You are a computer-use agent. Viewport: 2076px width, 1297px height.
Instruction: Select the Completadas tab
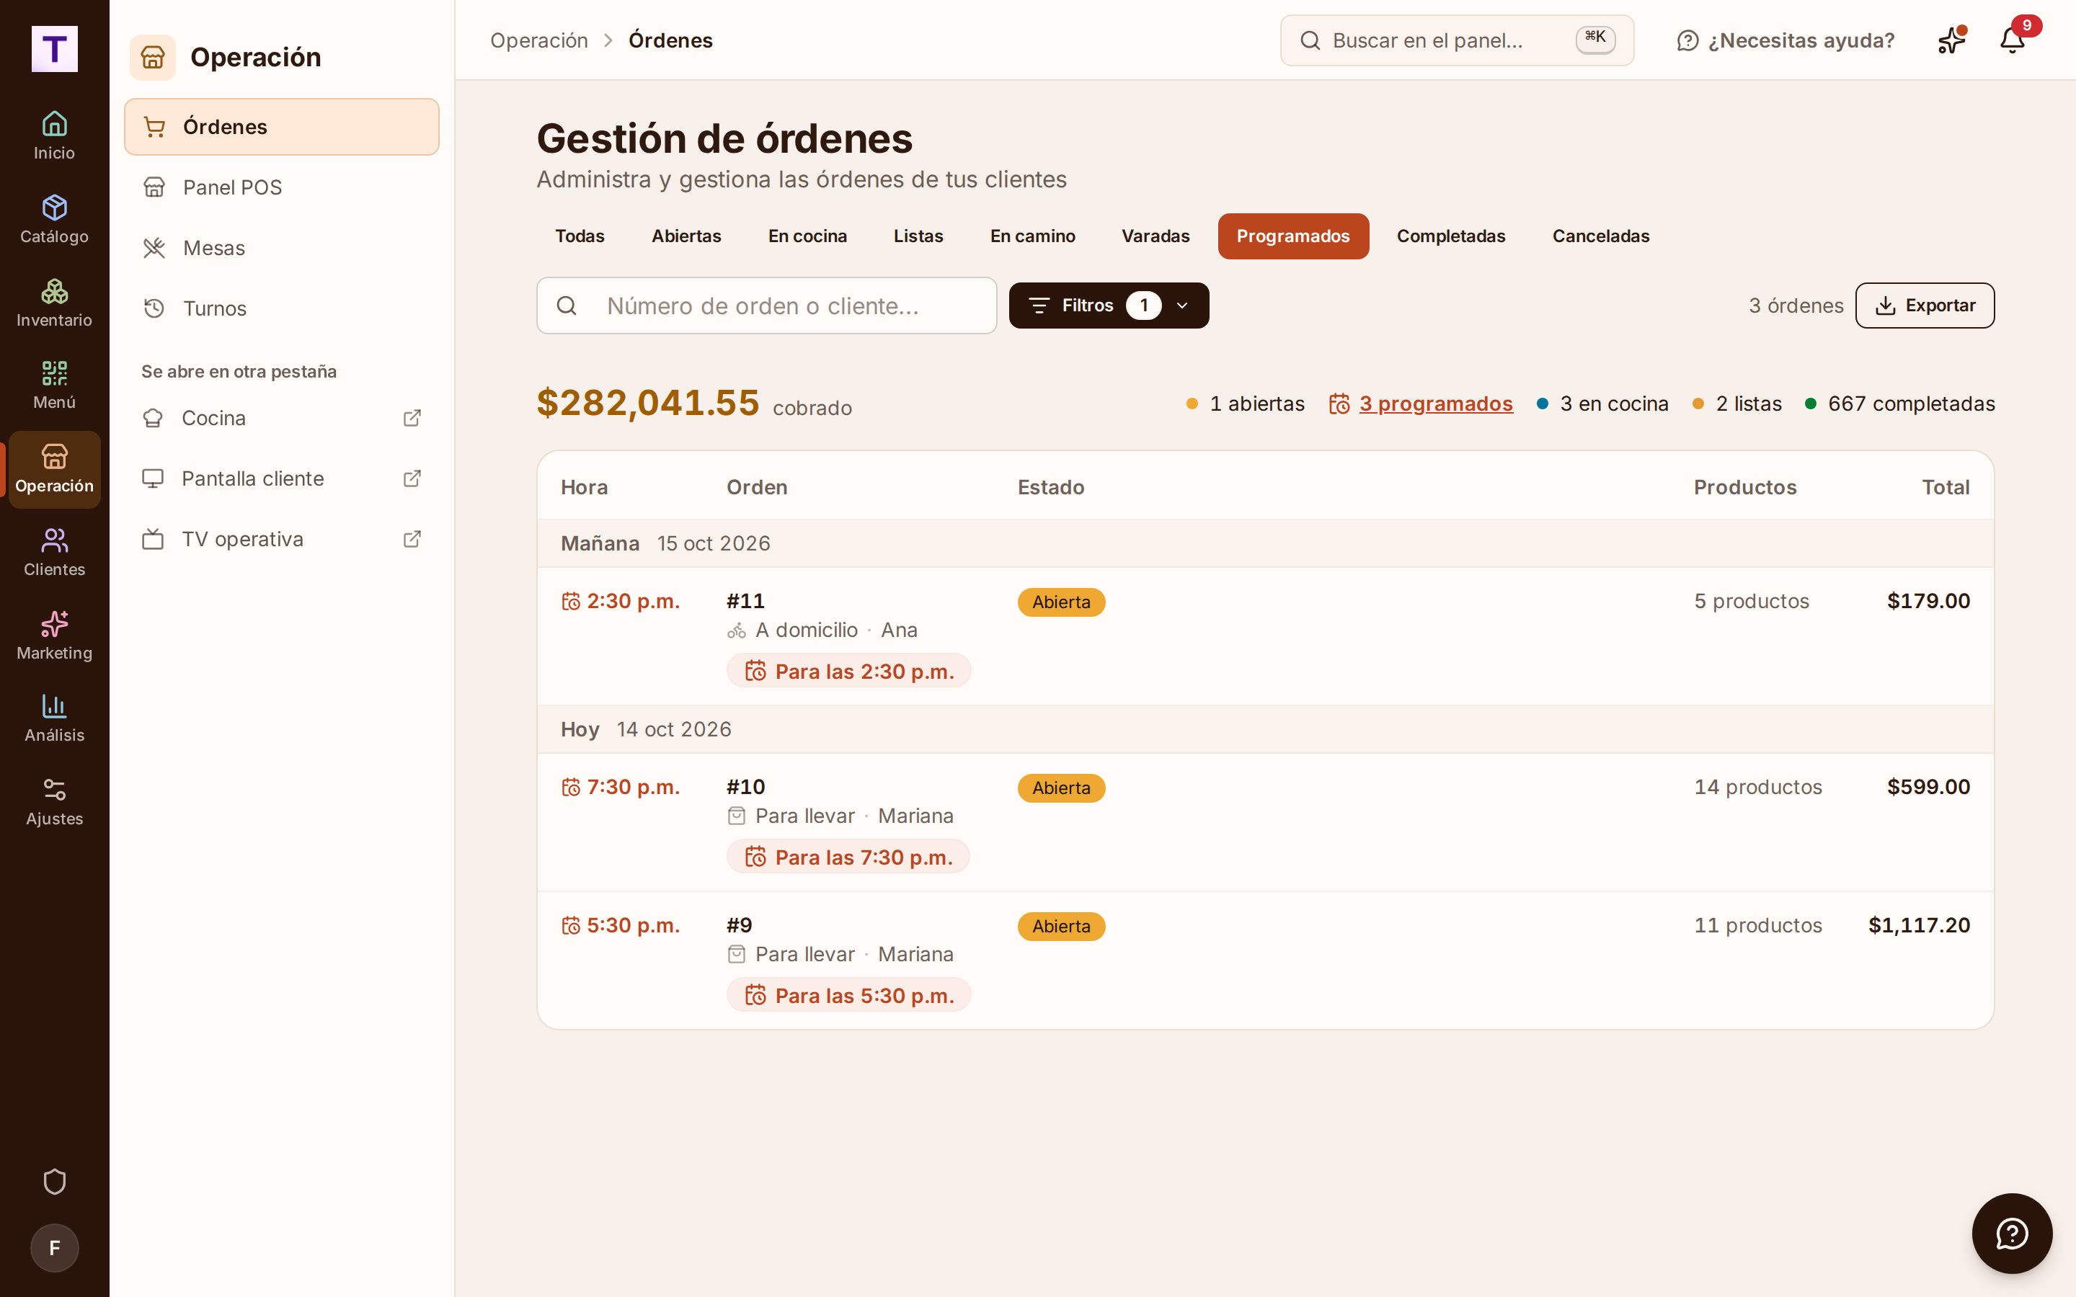pyautogui.click(x=1450, y=236)
